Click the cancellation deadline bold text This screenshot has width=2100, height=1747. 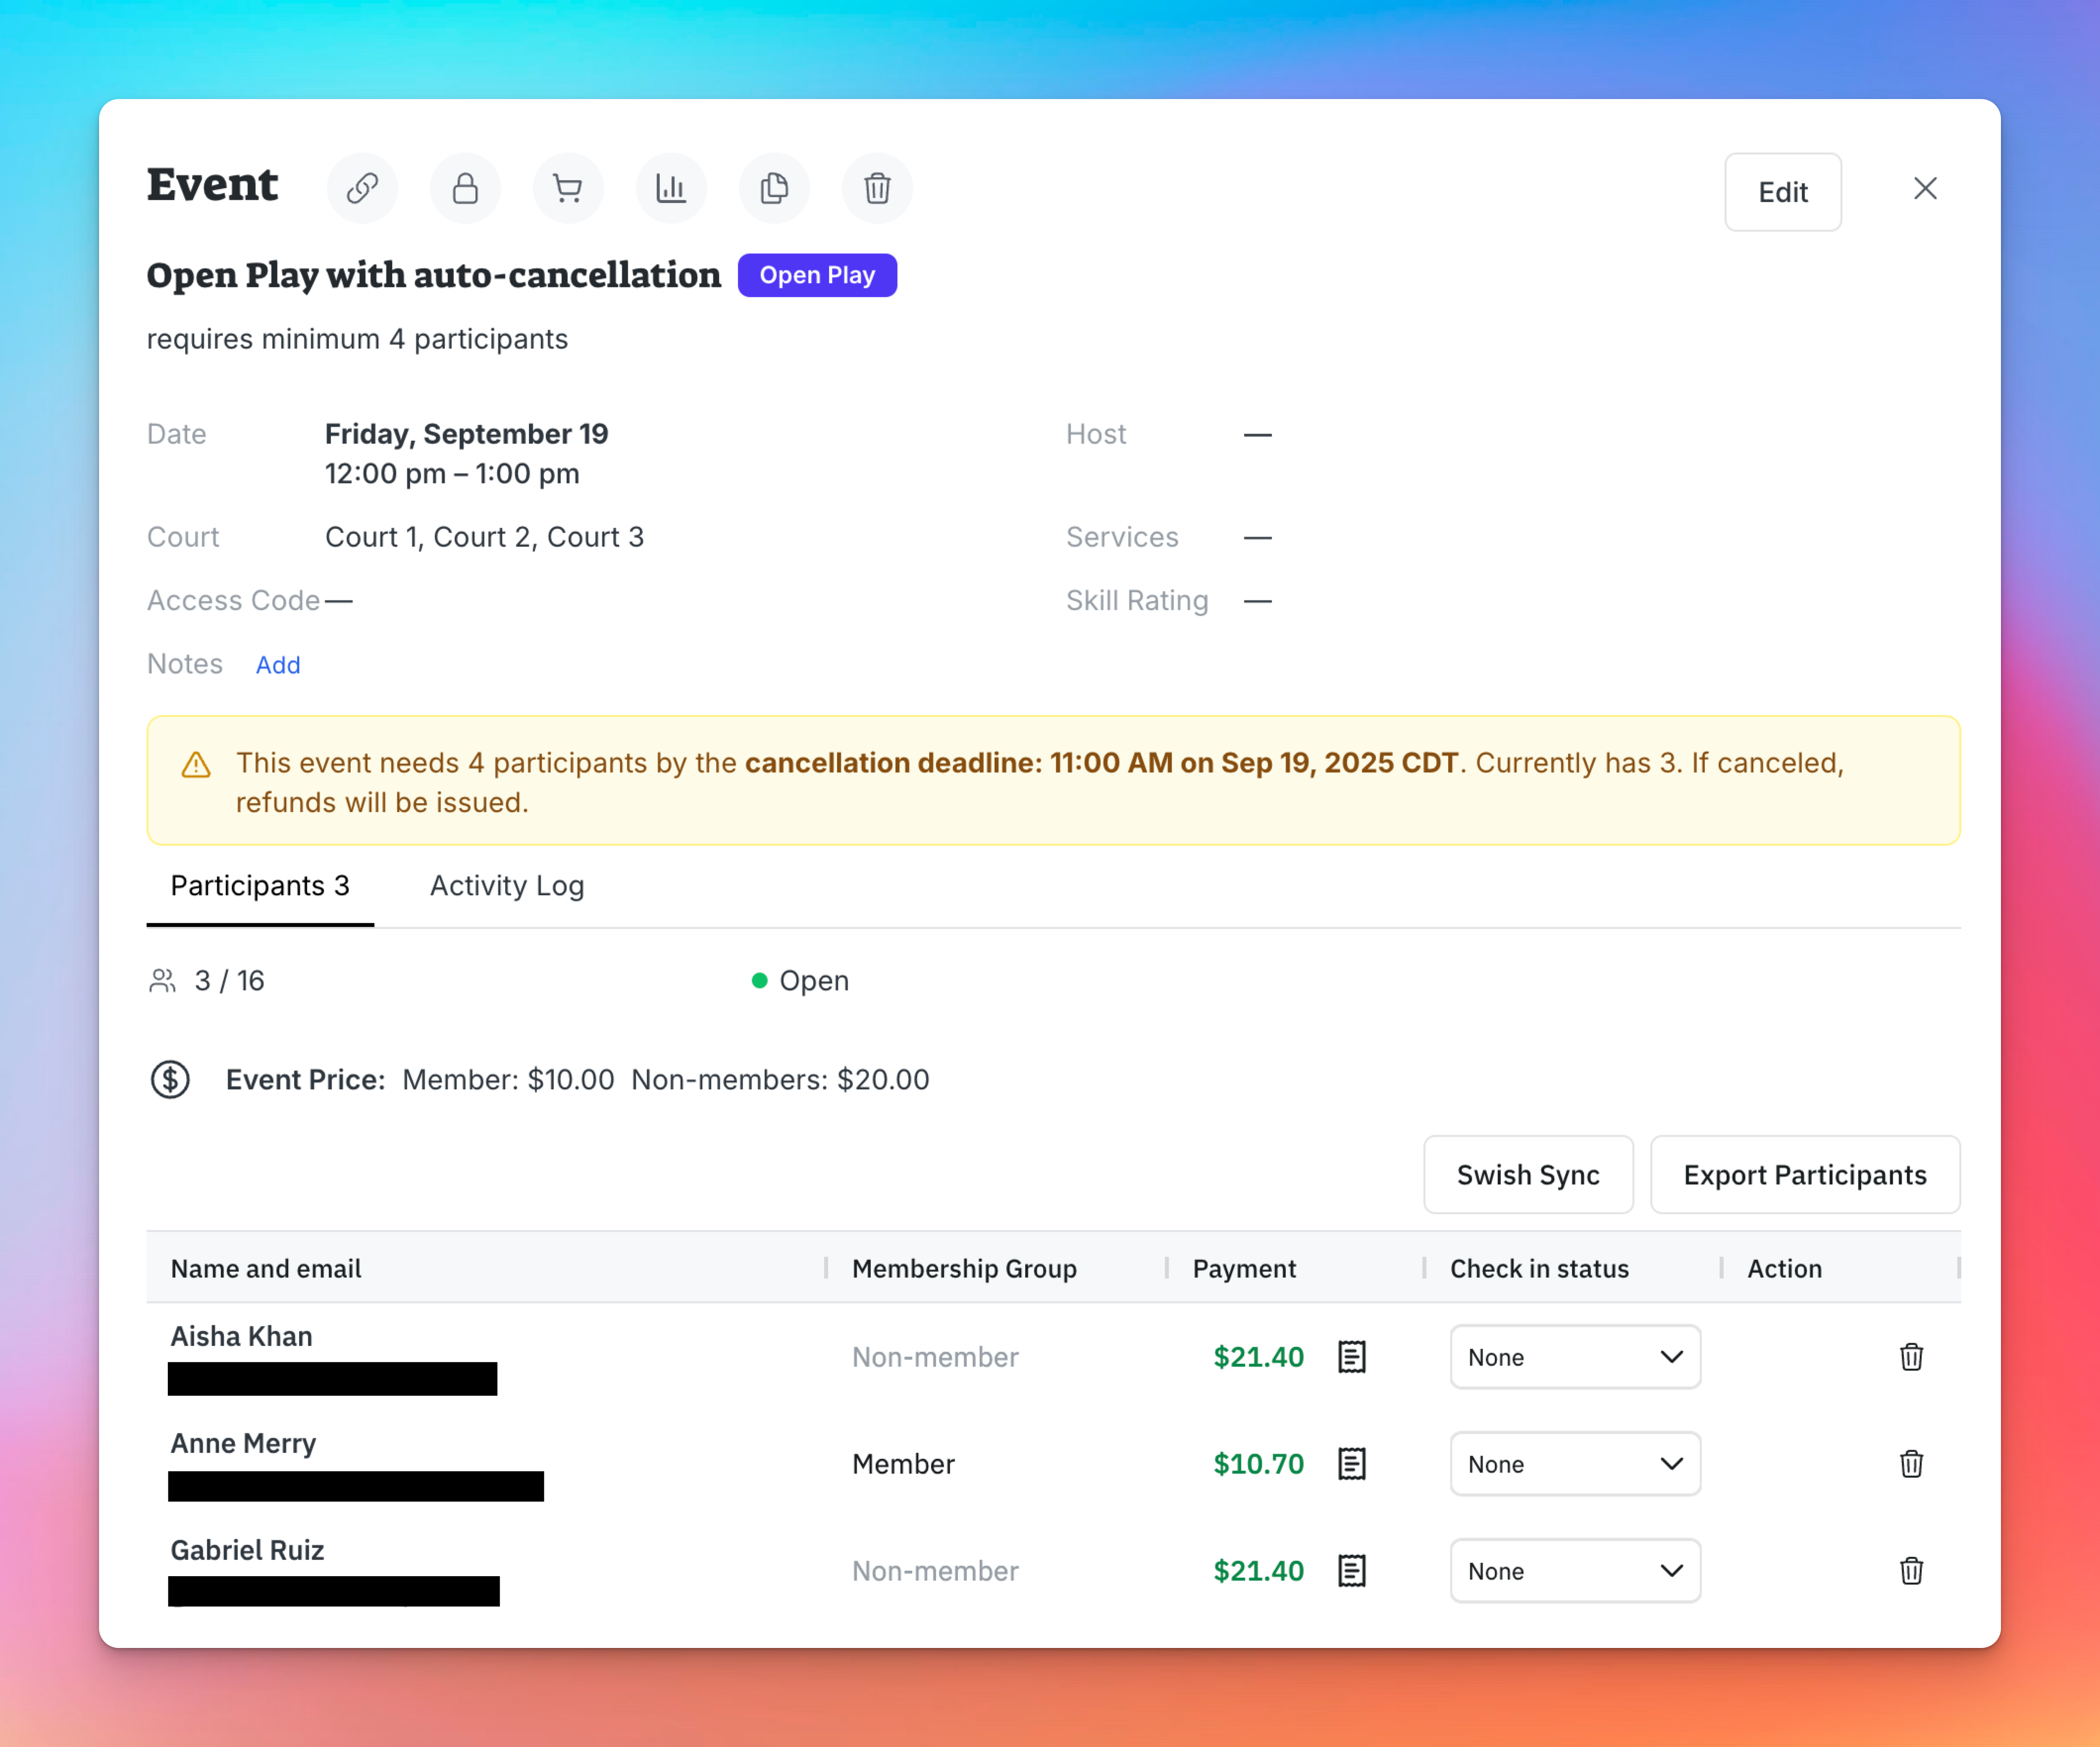(1101, 763)
